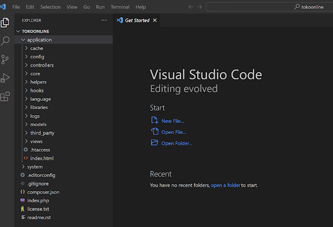
Task: Expand the system folder
Action: pyautogui.click(x=23, y=167)
